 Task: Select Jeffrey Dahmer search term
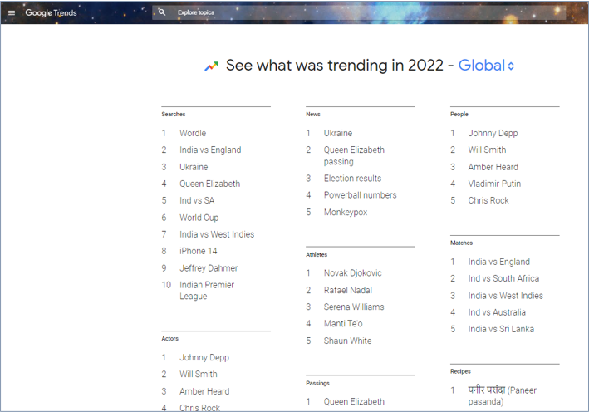[209, 268]
